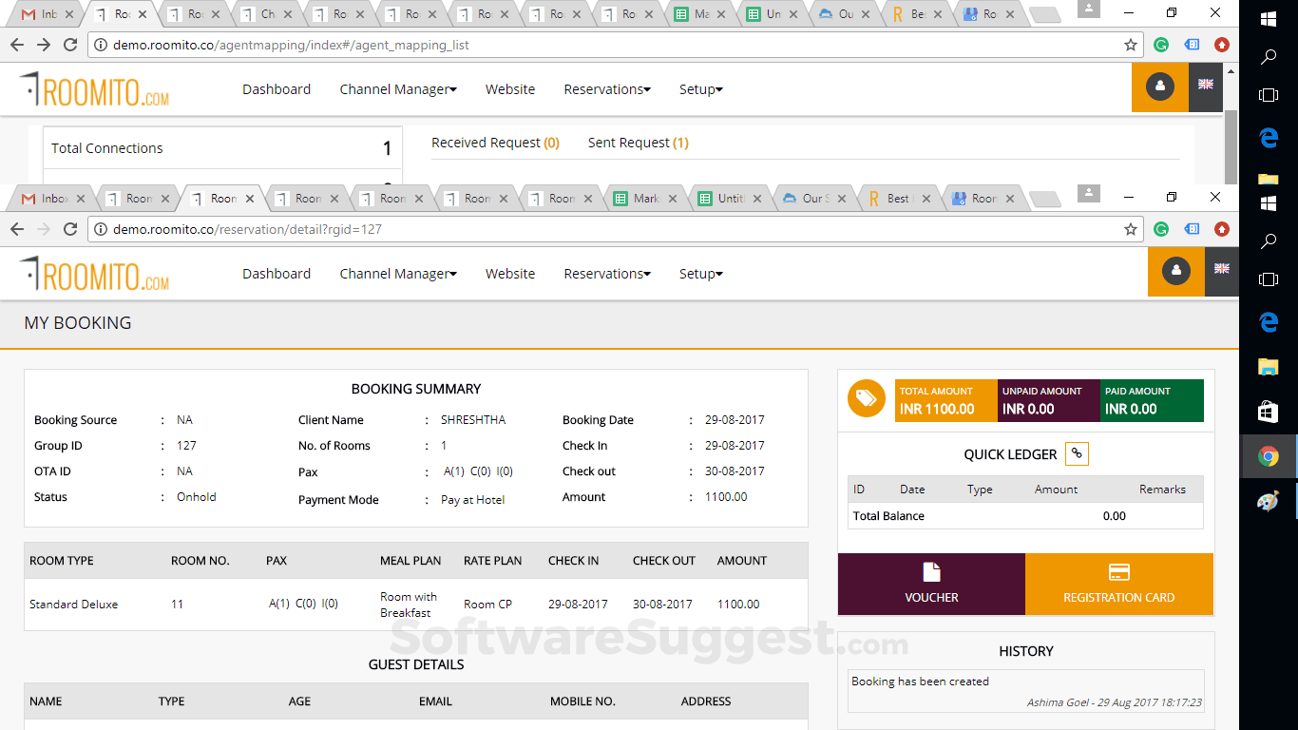Viewport: 1298px width, 730px height.
Task: Switch to the 'Best' browser tab
Action: [899, 199]
